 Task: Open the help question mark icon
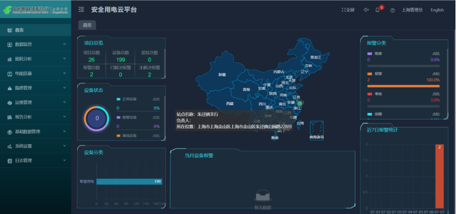tap(393, 10)
